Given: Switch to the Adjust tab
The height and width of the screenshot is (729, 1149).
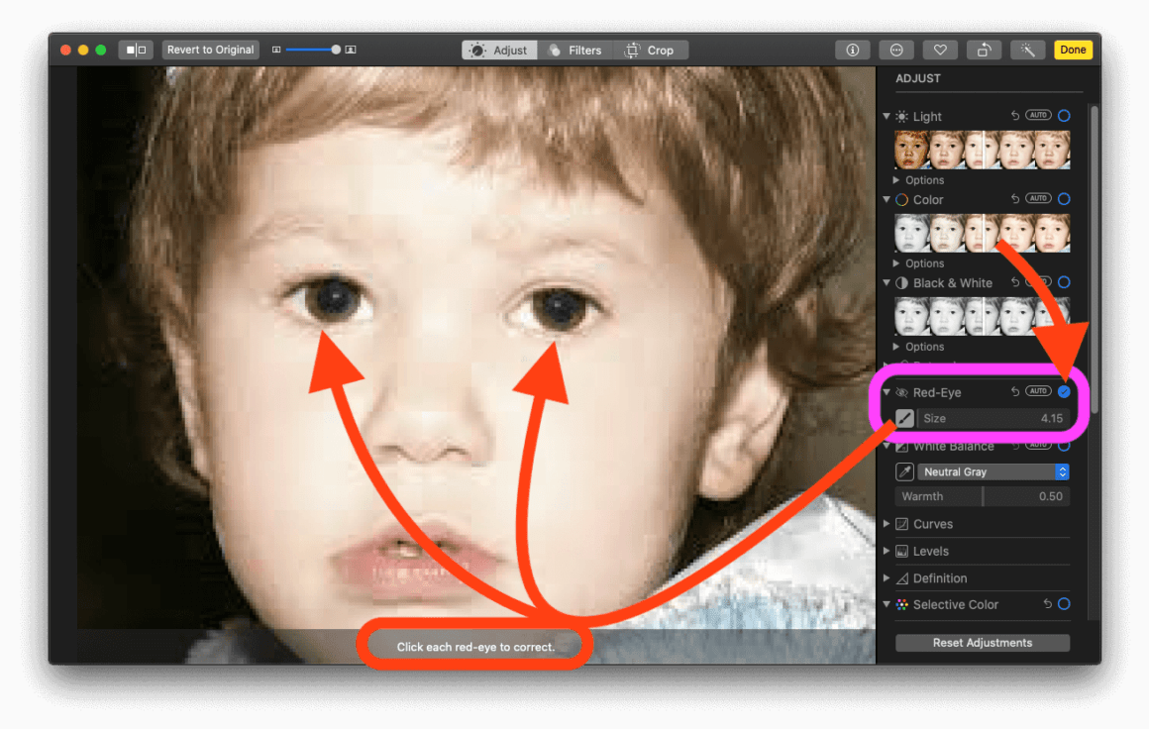Looking at the screenshot, I should [x=500, y=50].
